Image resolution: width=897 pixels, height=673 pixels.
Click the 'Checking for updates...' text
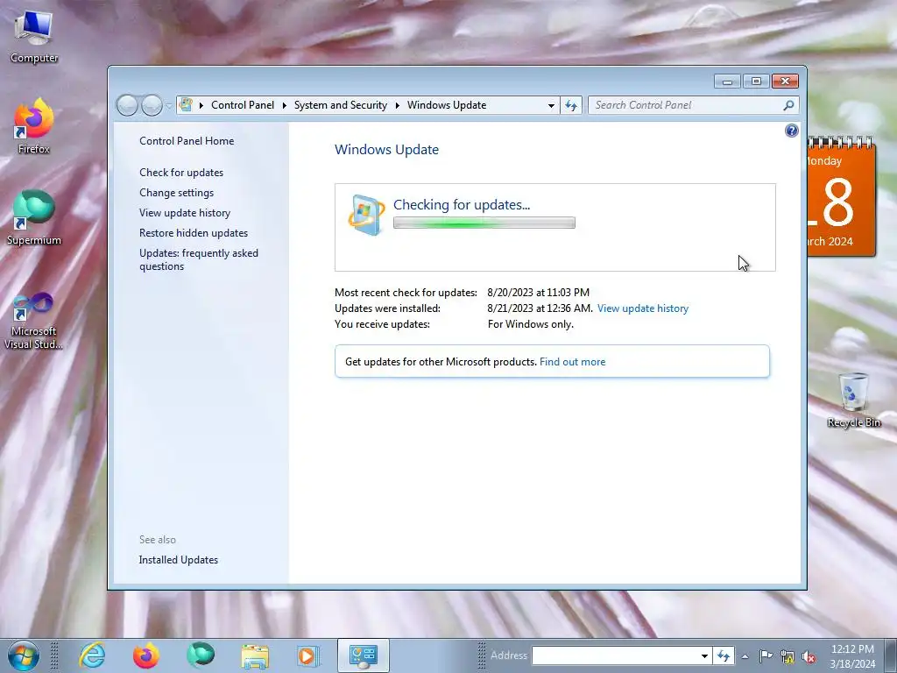pyautogui.click(x=461, y=205)
